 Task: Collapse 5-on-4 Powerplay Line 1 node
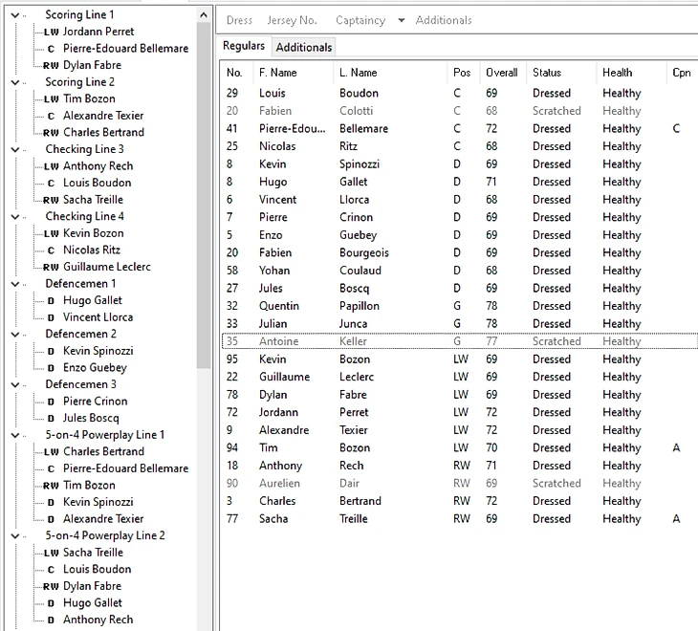(x=14, y=435)
